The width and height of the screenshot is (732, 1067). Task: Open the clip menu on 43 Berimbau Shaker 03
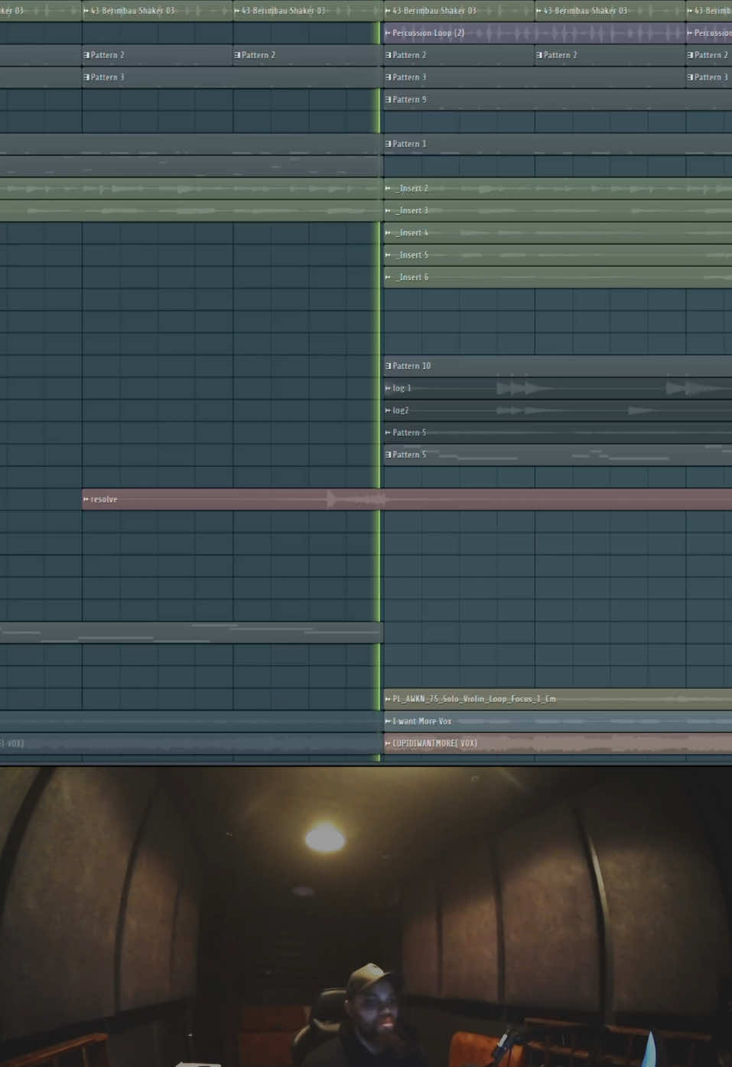click(x=389, y=11)
